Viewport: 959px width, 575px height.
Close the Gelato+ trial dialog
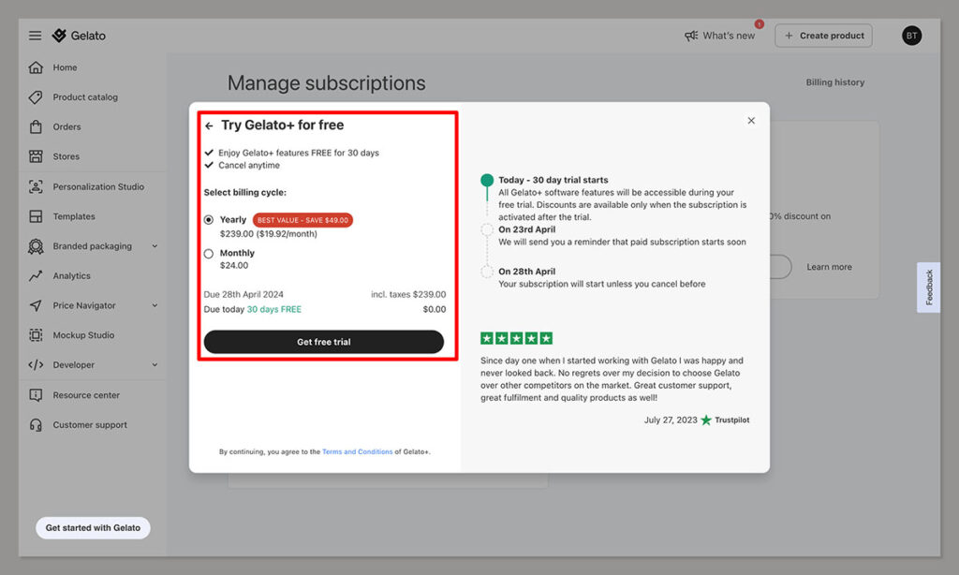[751, 121]
